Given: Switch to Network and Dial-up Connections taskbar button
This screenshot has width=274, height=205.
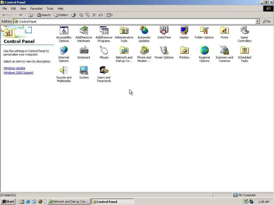Looking at the screenshot, I should pos(69,202).
